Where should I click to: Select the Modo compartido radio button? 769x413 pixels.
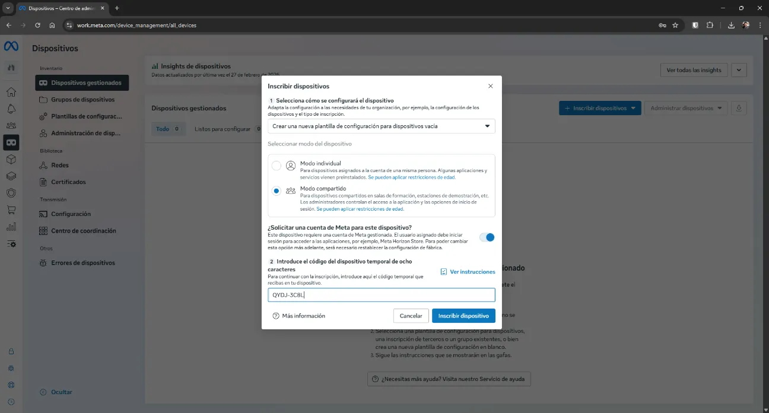click(277, 191)
